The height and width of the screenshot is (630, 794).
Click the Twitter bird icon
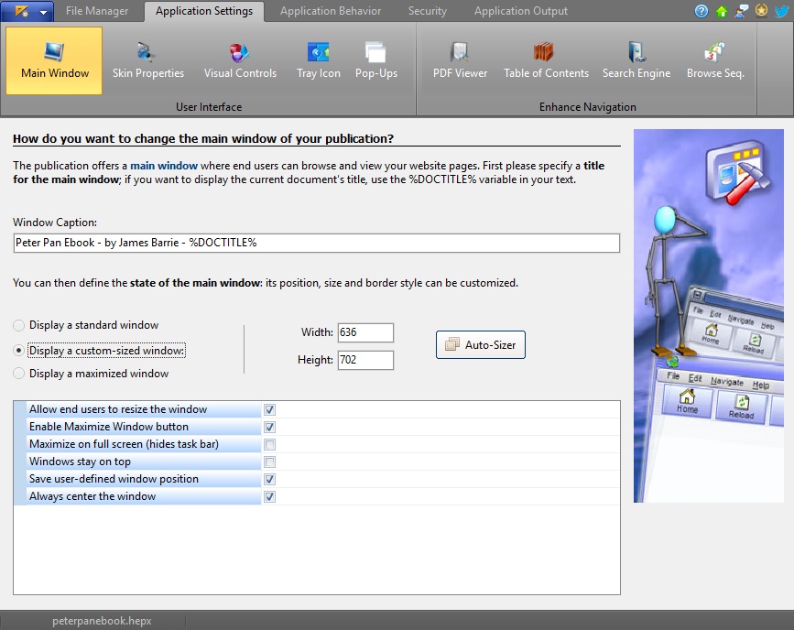pyautogui.click(x=780, y=11)
